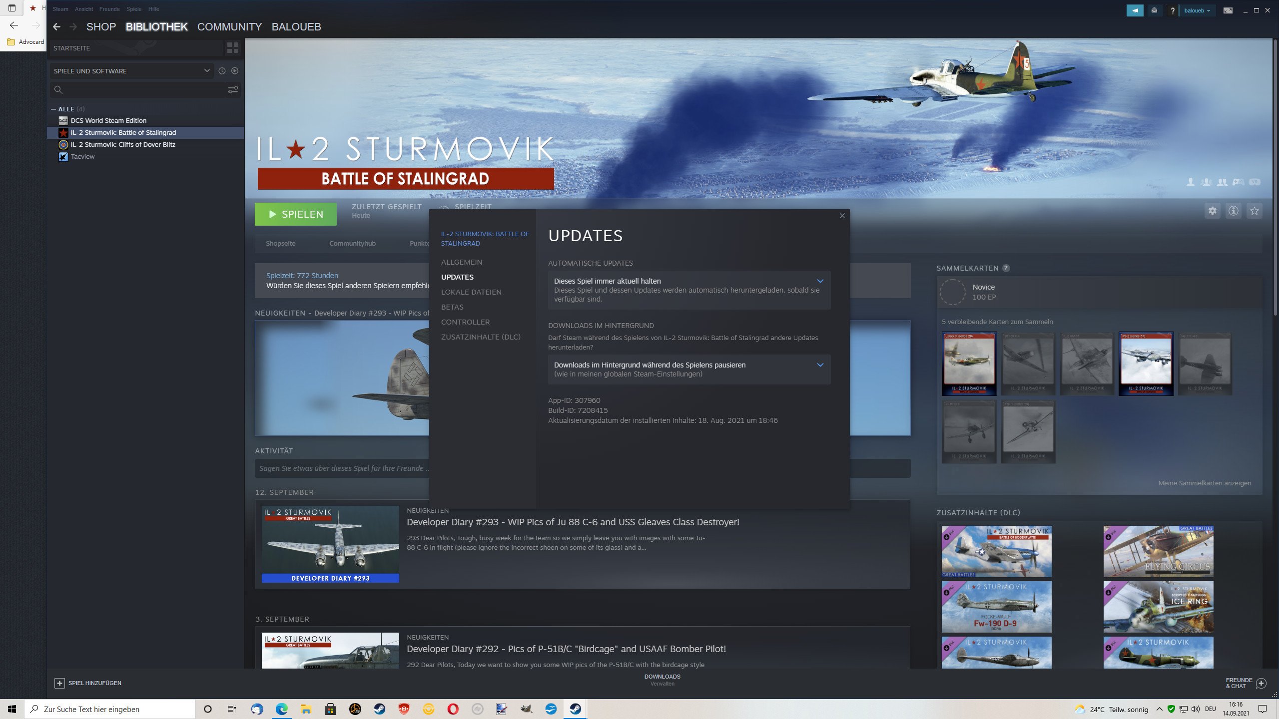
Task: Open background downloads dropdown
Action: coord(689,369)
